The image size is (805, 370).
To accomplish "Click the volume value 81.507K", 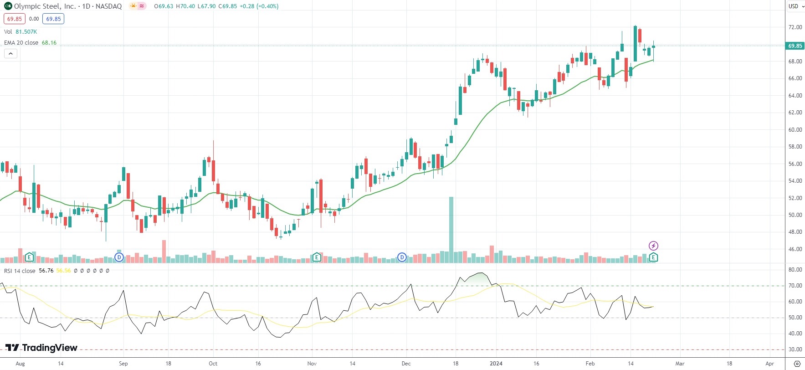I will 26,32.
